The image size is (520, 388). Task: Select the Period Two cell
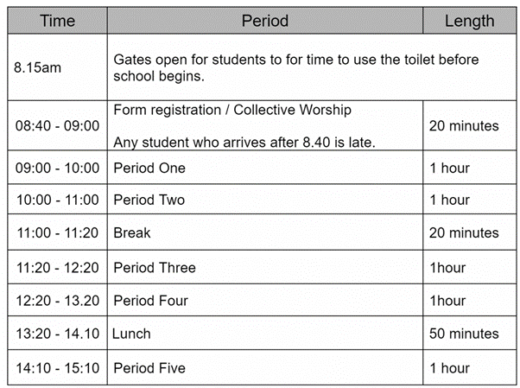[149, 200]
